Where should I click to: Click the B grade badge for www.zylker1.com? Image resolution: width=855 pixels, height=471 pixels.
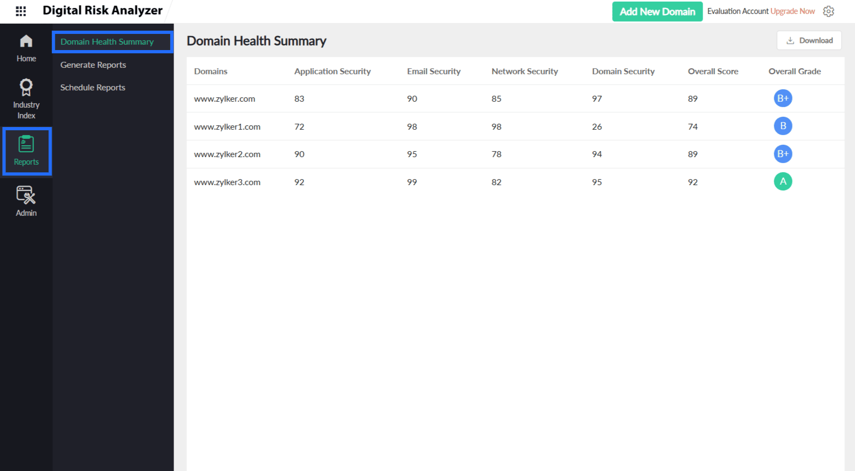(x=783, y=126)
